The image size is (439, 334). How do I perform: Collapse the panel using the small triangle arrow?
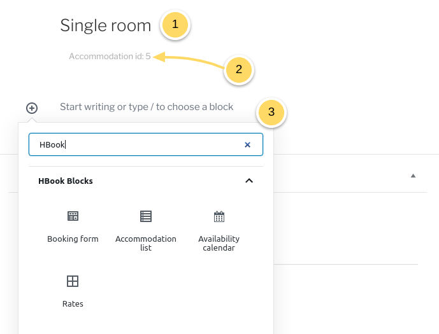click(x=413, y=175)
